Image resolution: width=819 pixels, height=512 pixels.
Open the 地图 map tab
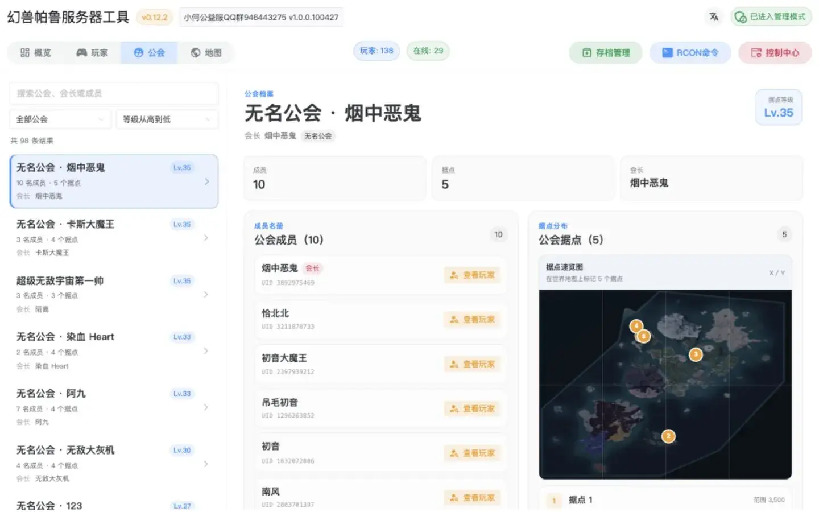206,52
